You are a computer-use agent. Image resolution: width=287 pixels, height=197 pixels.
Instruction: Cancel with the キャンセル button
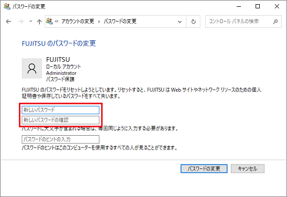[x=248, y=169]
